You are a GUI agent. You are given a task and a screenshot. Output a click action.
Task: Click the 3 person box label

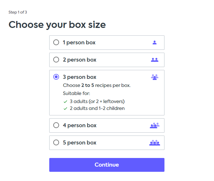(x=79, y=77)
